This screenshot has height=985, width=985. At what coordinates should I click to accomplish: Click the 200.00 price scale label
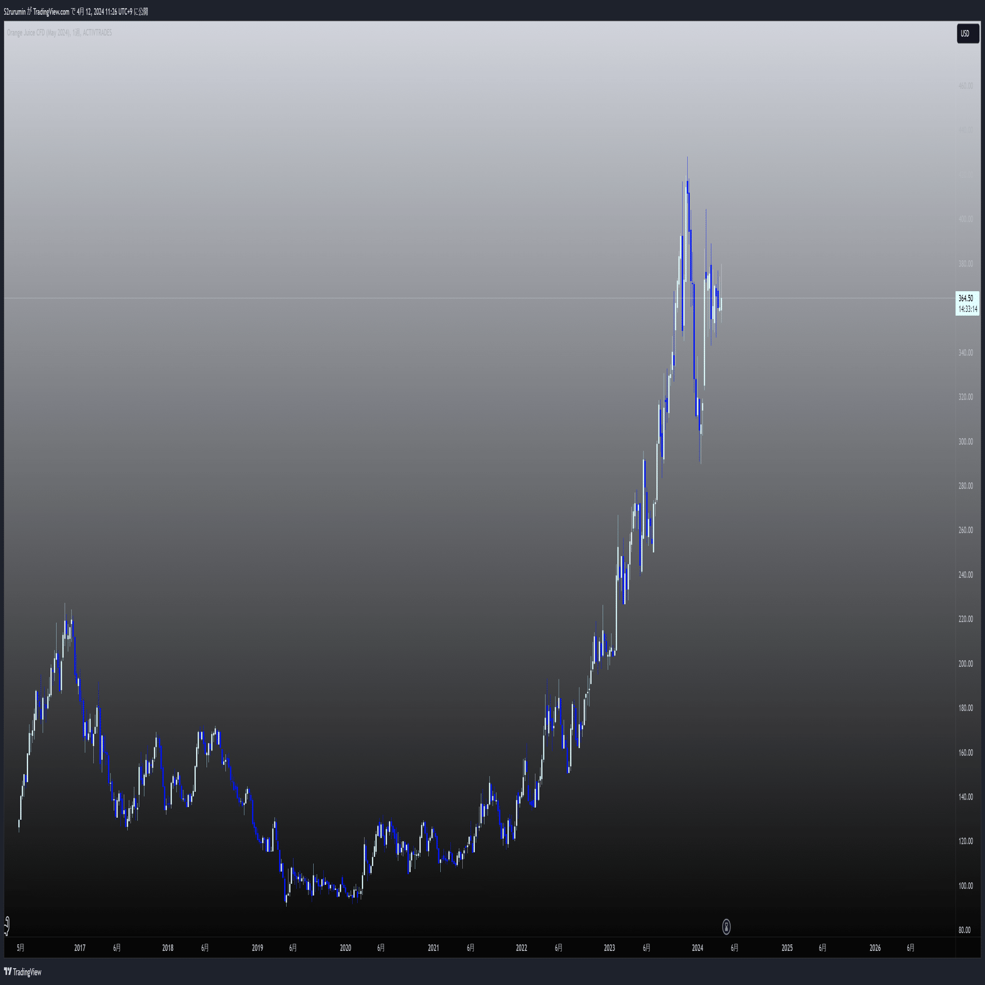(965, 664)
